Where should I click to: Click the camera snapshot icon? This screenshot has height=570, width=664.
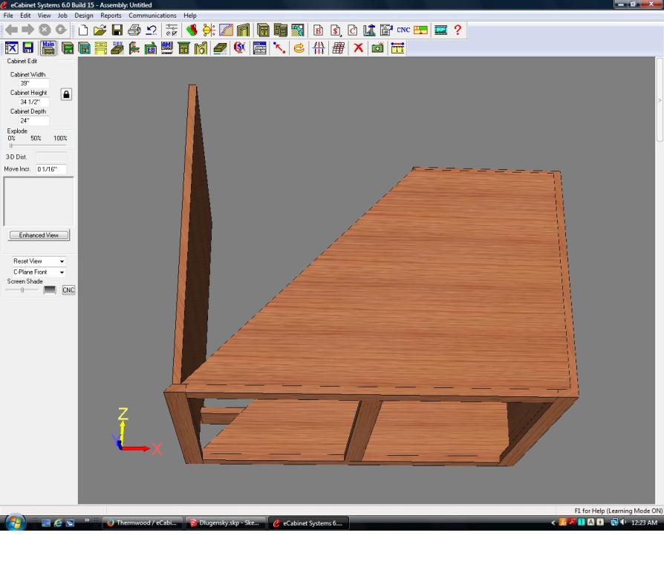coord(377,48)
